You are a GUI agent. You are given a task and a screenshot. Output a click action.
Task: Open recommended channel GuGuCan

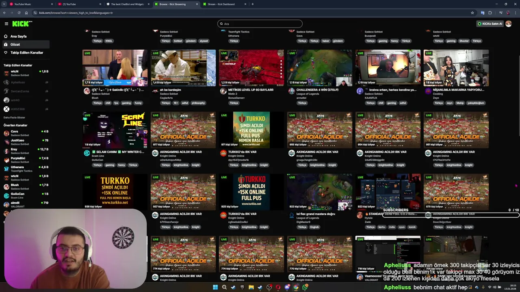pyautogui.click(x=26, y=195)
